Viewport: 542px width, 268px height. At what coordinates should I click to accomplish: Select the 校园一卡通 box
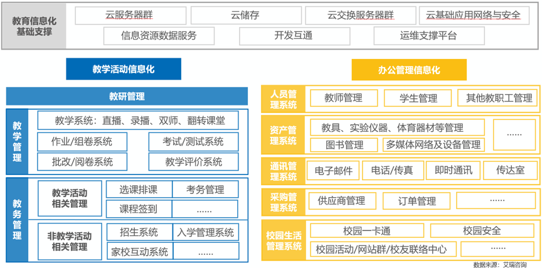click(x=367, y=230)
